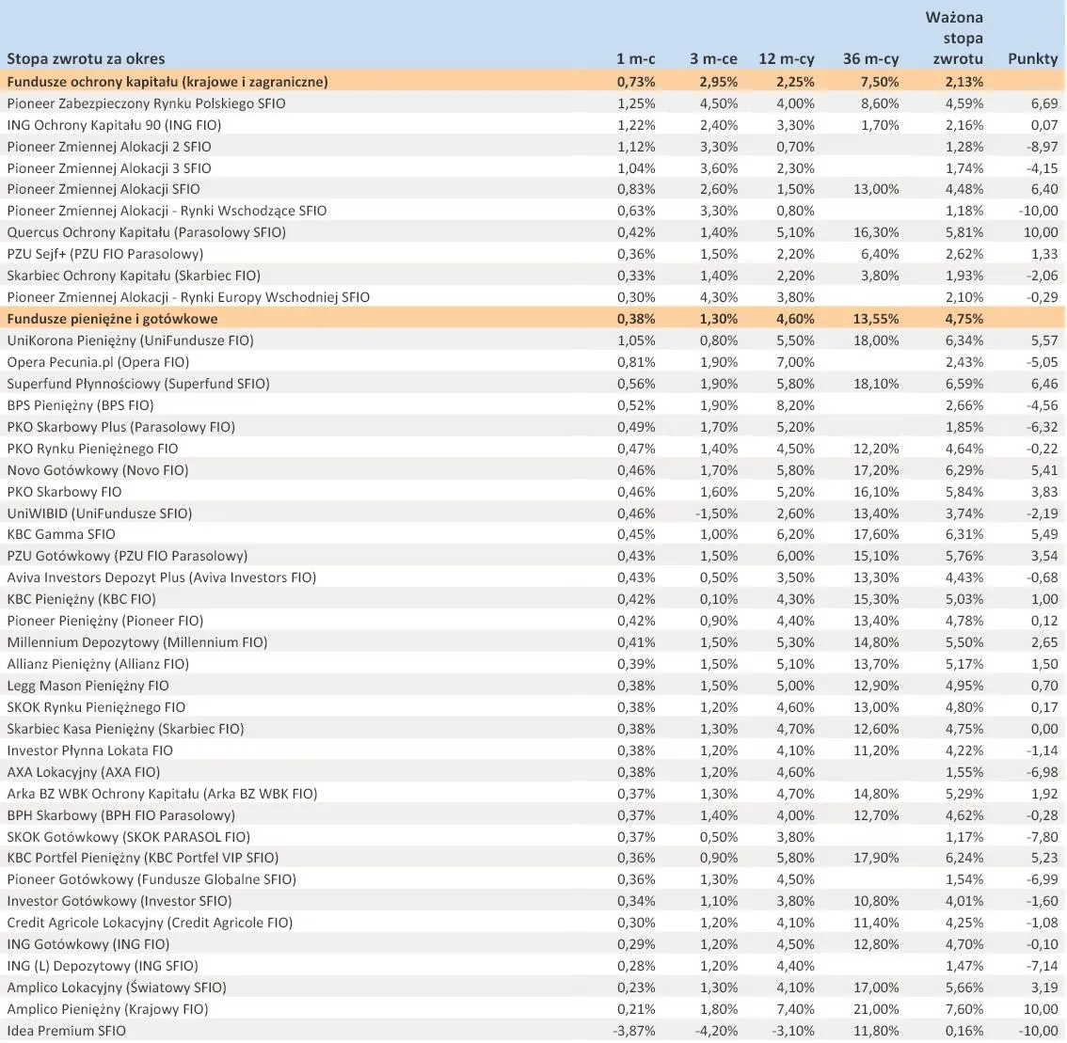This screenshot has height=1043, width=1067.
Task: Click 'SKOK Gotówkowy (SKOK PARASOL FIO)'
Action: [129, 837]
